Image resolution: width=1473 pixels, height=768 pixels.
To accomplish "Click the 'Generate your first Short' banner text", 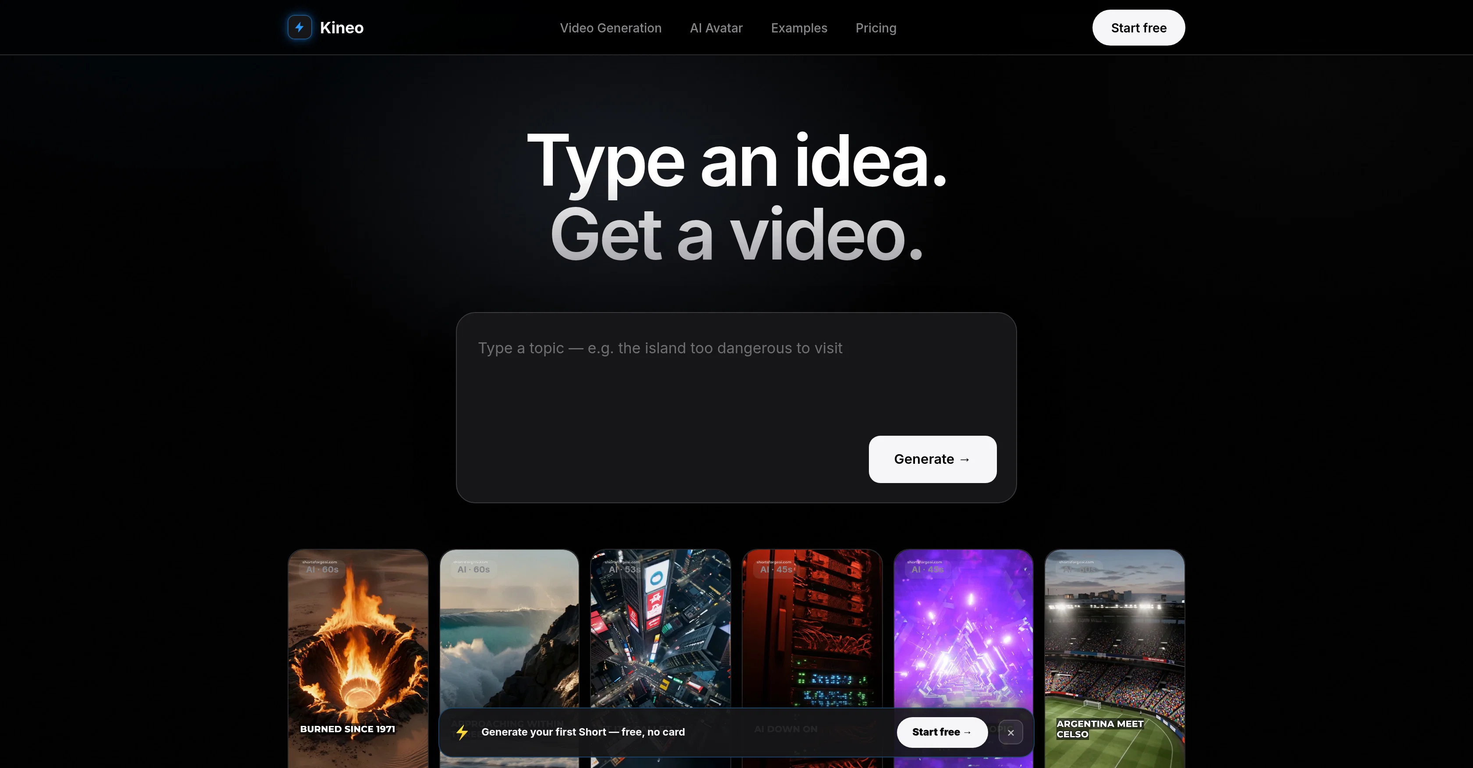I will tap(583, 732).
